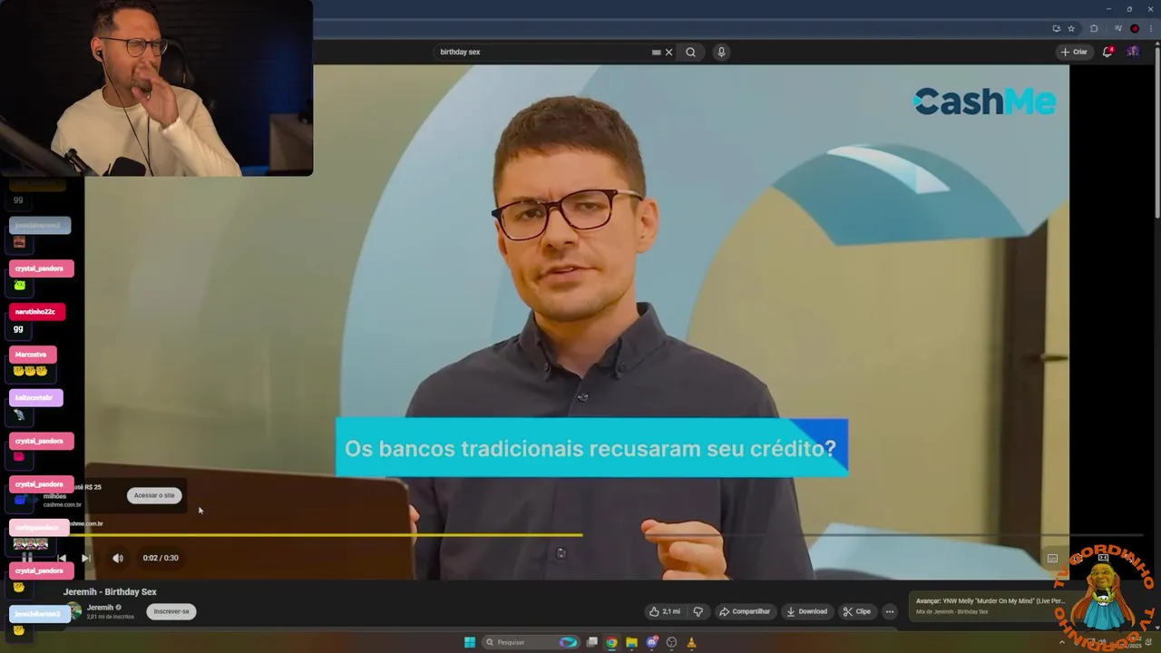1161x653 pixels.
Task: Open the on-screen keyboard icon in search box
Action: tap(656, 52)
